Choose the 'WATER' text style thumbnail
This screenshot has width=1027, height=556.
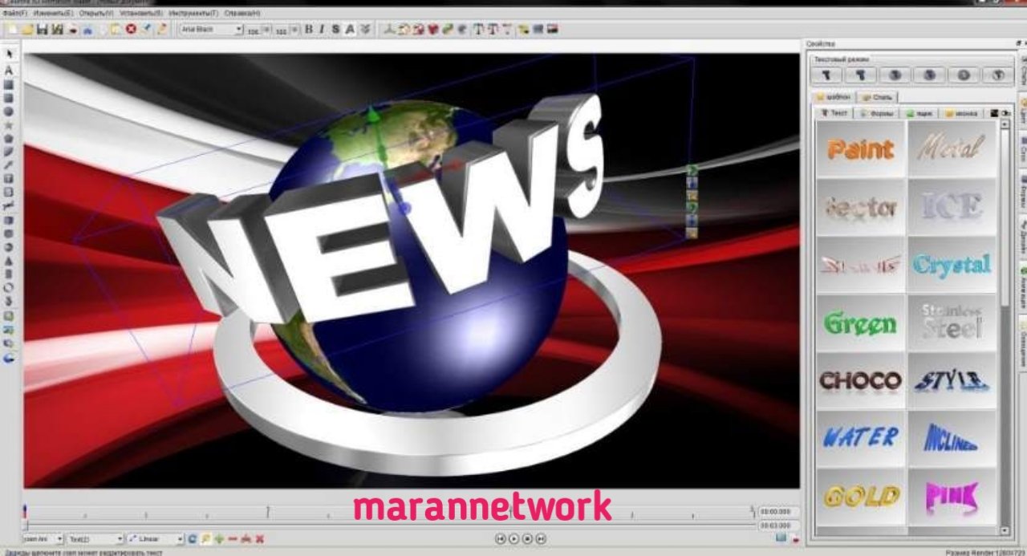click(860, 437)
